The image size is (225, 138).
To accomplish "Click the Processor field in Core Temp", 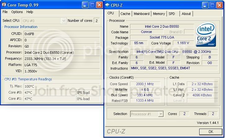I will (x=61, y=53).
